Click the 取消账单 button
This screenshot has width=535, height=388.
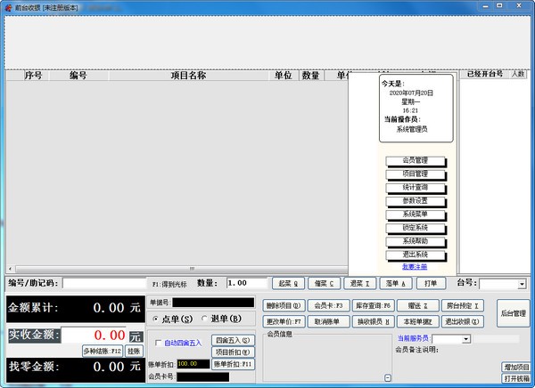(x=328, y=321)
